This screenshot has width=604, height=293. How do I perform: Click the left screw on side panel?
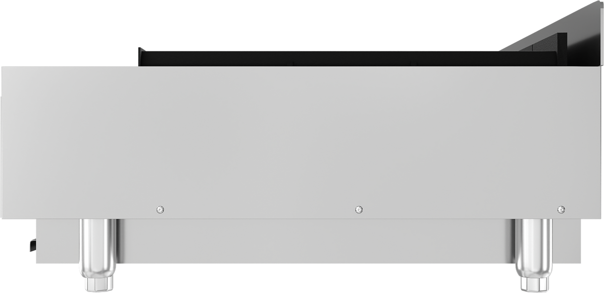[x=160, y=209]
